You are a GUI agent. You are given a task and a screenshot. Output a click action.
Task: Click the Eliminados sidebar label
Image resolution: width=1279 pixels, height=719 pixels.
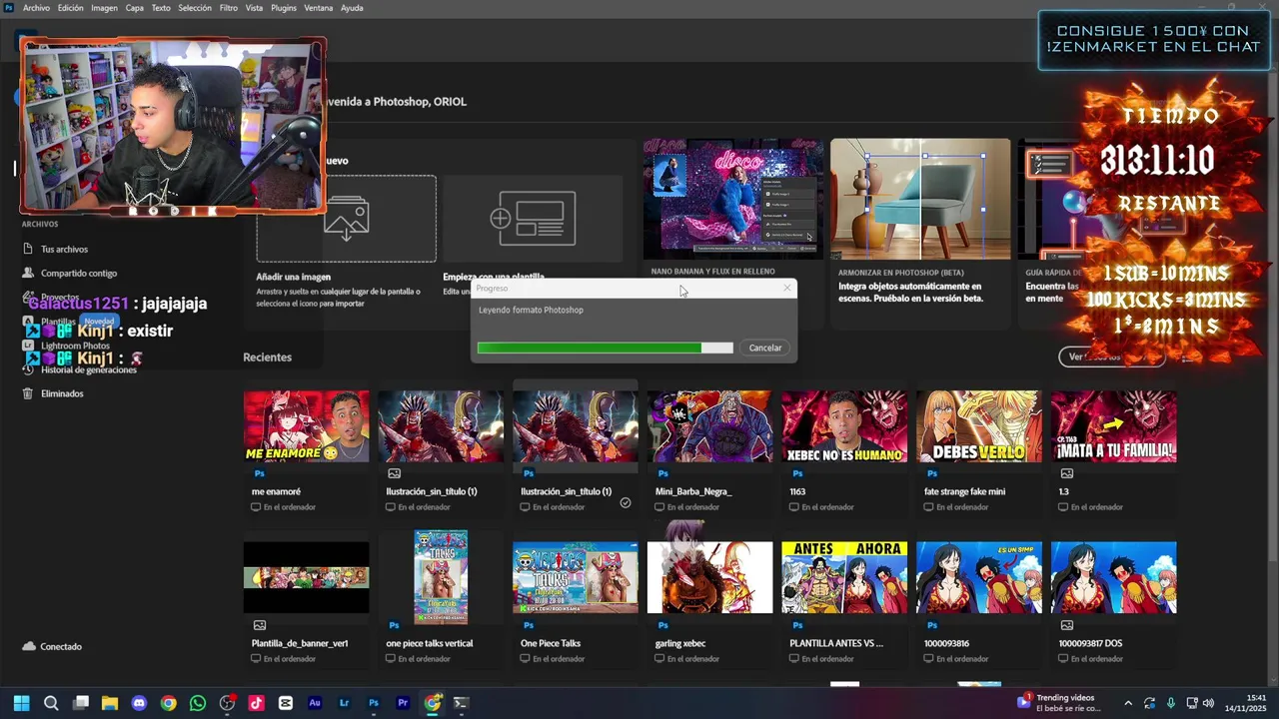(62, 393)
